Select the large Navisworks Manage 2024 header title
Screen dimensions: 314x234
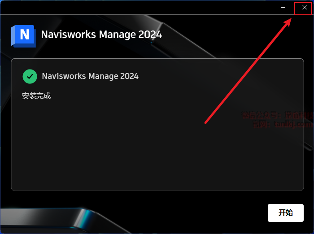[x=101, y=35]
